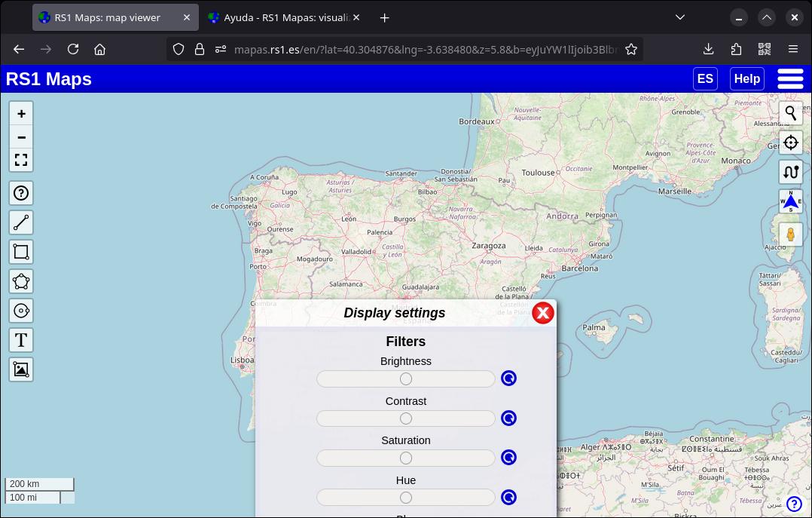Click the Toulouse label on map
The height and width of the screenshot is (518, 812).
click(538, 173)
